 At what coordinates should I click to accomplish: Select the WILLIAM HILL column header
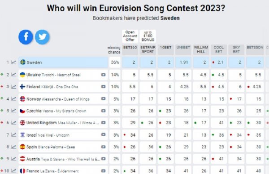[201, 50]
